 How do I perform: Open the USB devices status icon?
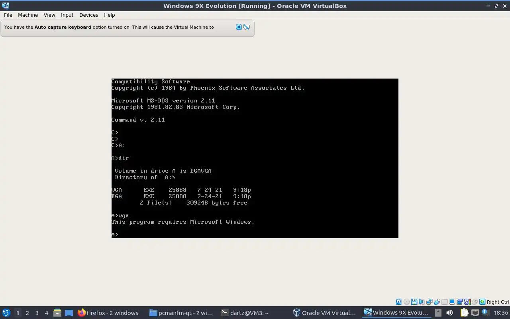click(437, 302)
